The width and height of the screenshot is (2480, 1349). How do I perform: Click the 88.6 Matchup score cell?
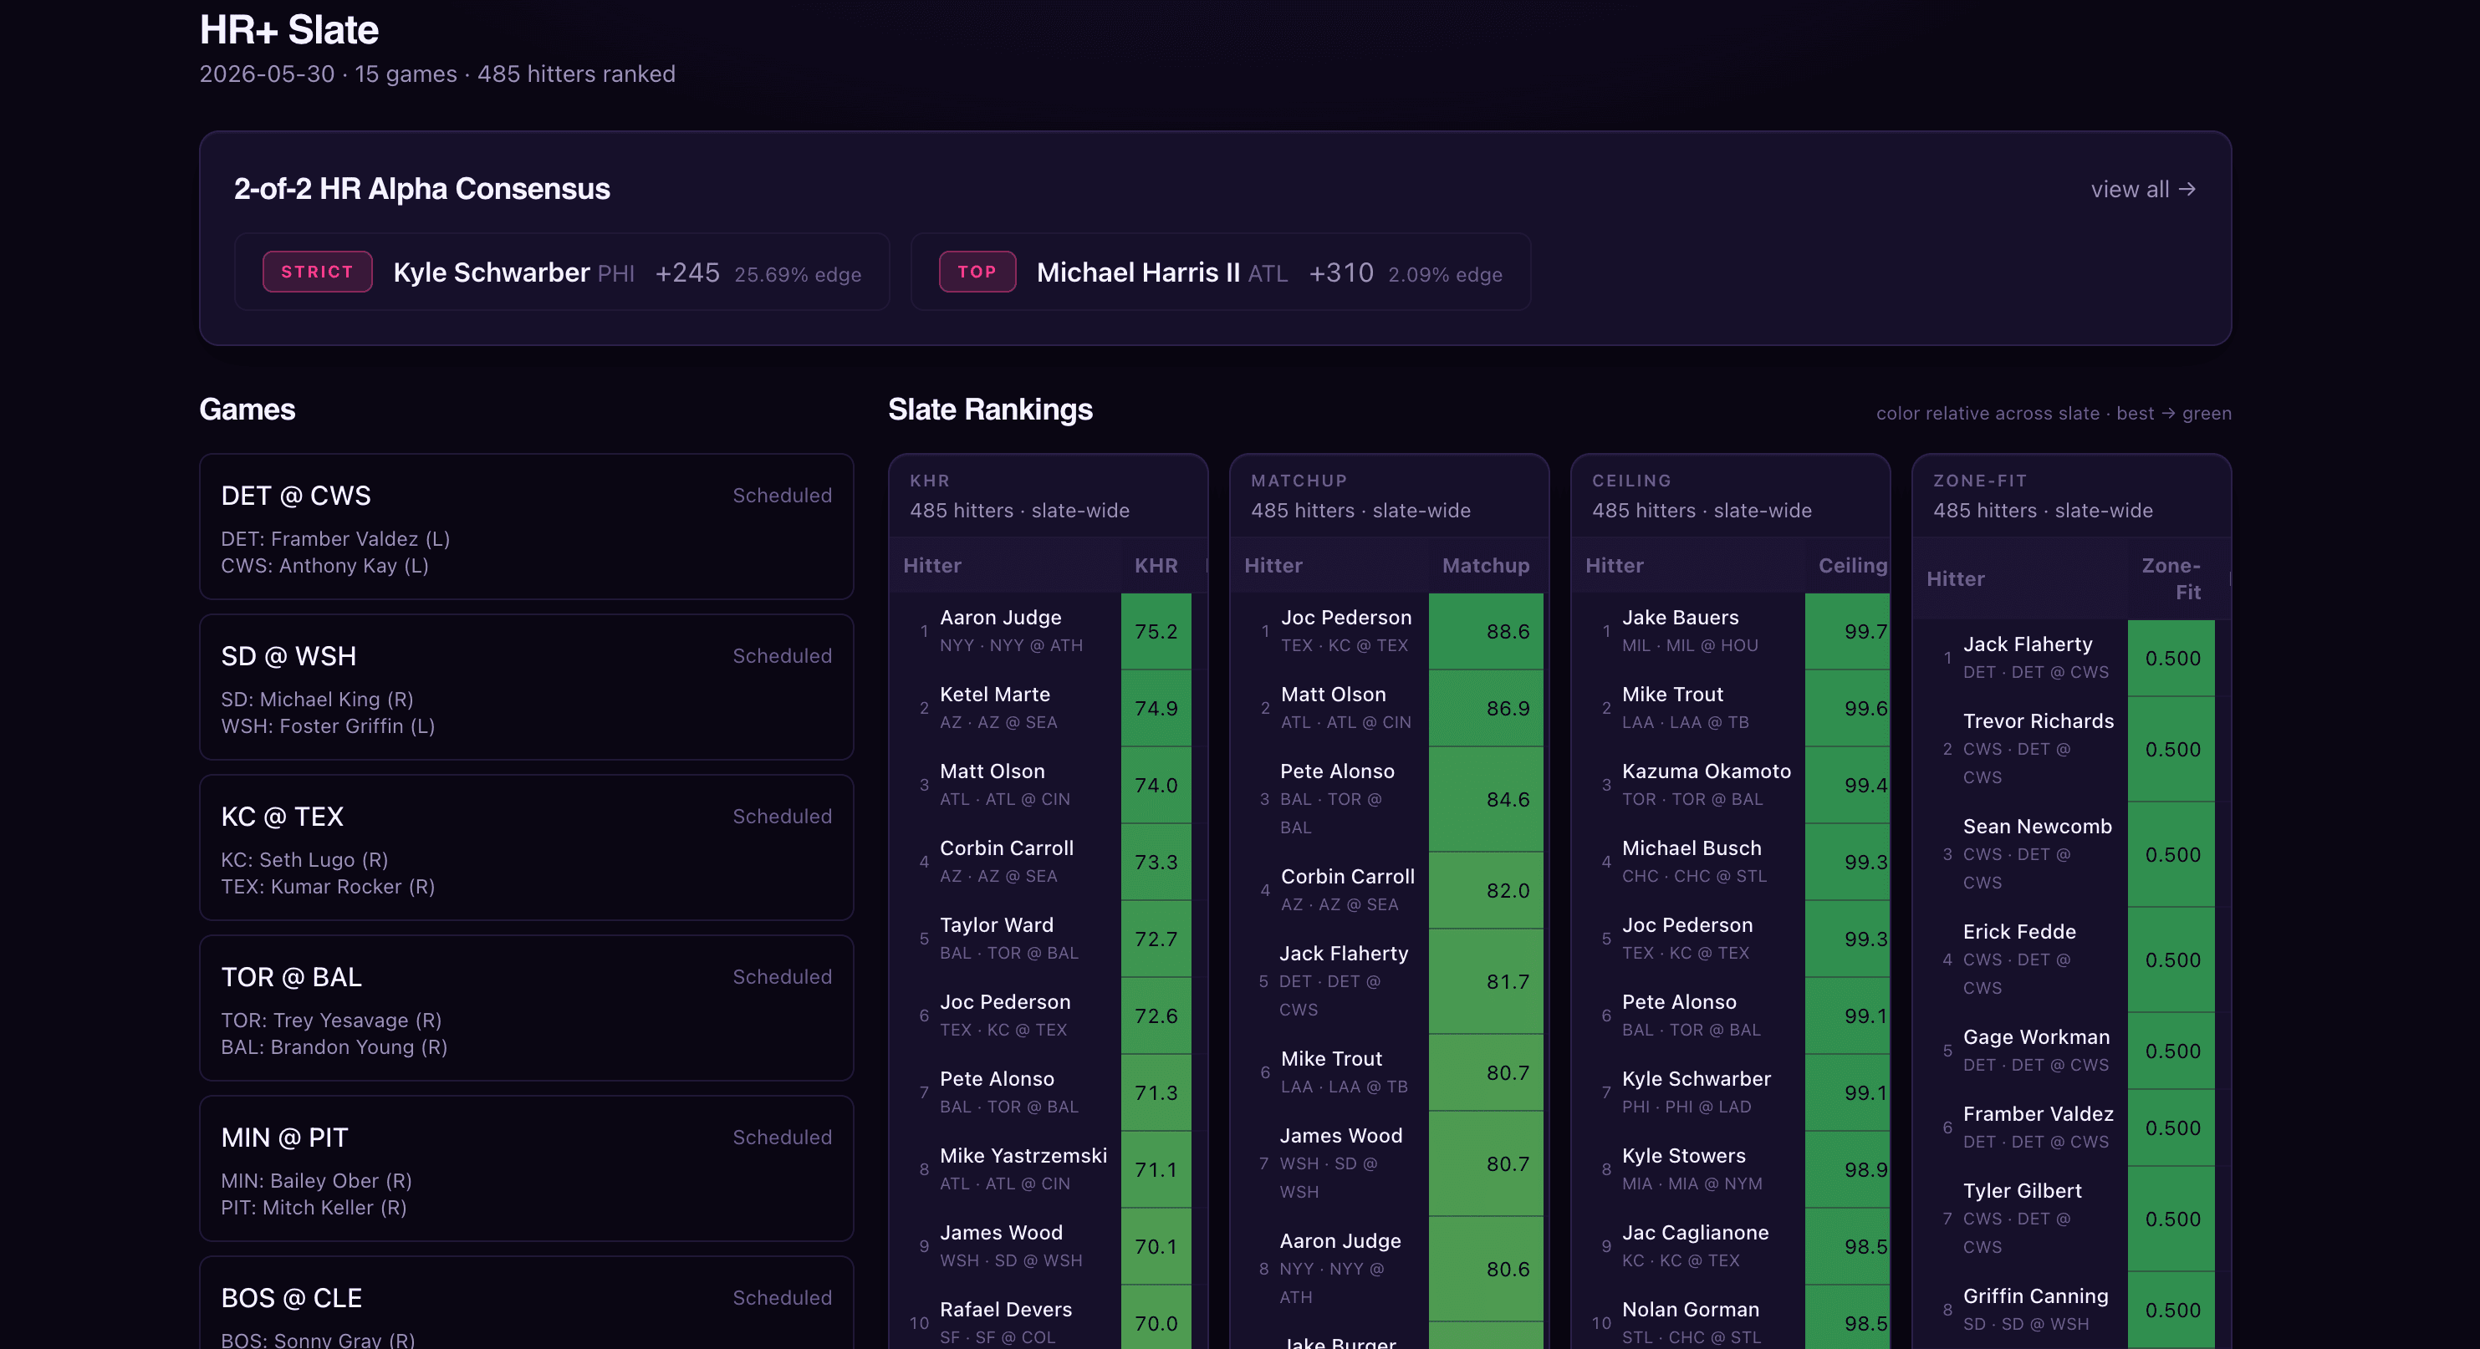(x=1487, y=631)
